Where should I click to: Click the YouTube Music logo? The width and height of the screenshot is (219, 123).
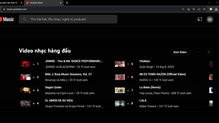tap(7, 19)
